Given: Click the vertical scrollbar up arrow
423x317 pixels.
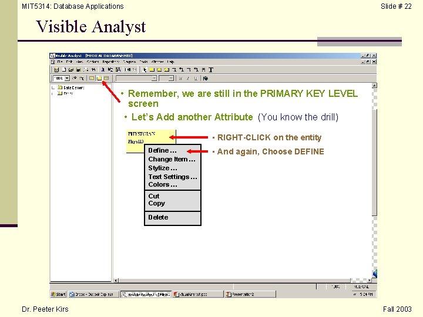Looking at the screenshot, I should coord(374,86).
